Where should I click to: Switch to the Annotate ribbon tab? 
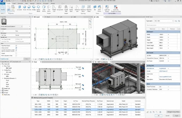[x=20, y=3]
